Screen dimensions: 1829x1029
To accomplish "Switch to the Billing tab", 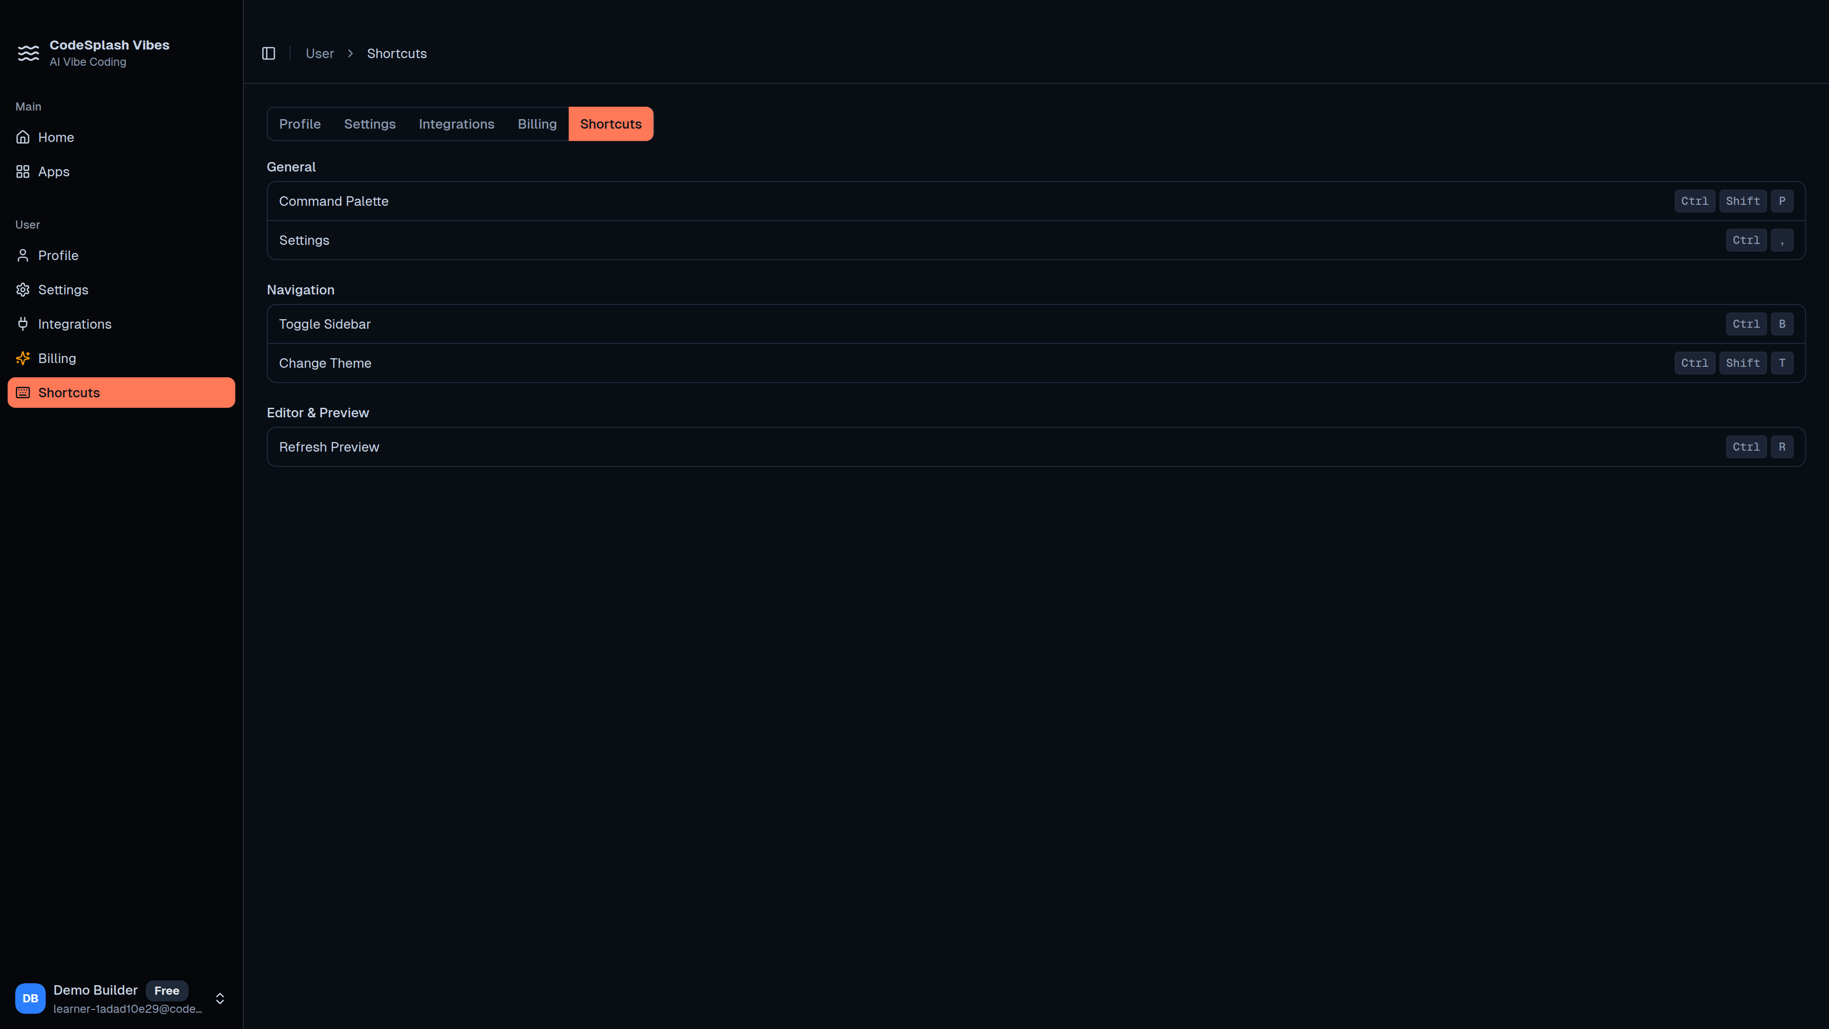I will (x=537, y=124).
